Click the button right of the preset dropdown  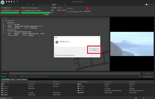click(x=148, y=76)
